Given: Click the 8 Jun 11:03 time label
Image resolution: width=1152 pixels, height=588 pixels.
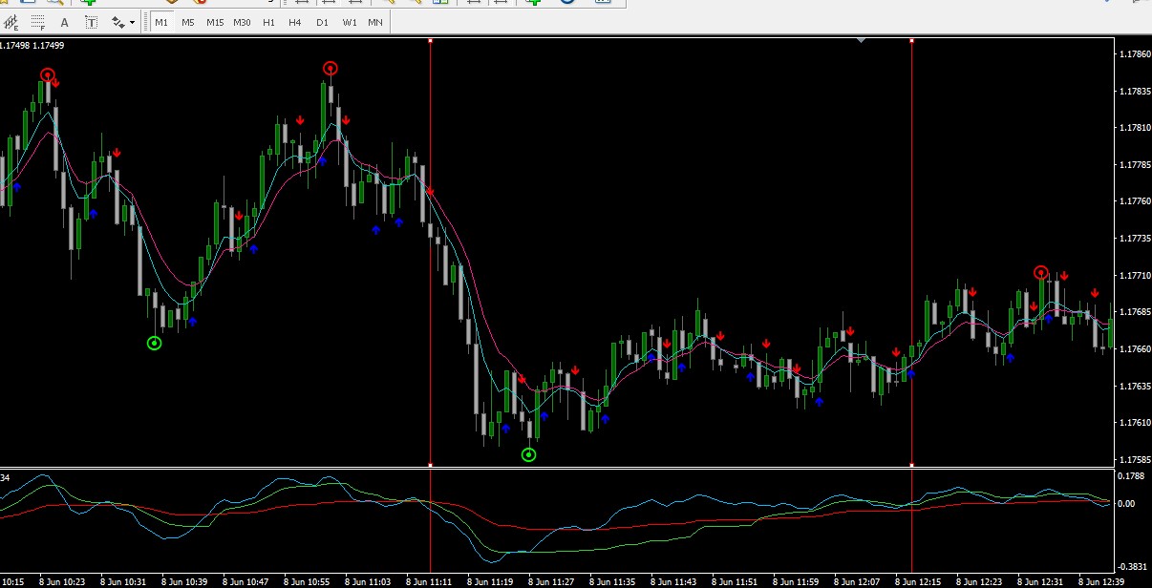Looking at the screenshot, I should coord(368,581).
